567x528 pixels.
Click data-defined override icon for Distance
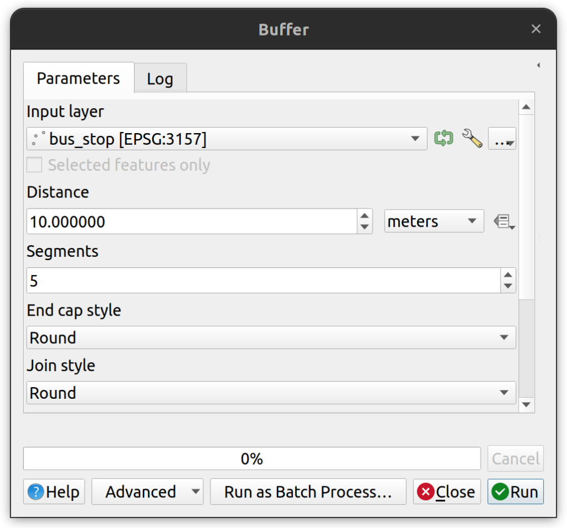point(504,221)
